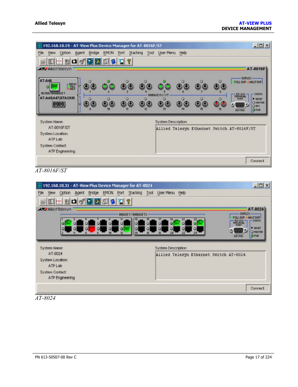Click the red crosshair grid icon in AT-8024 toolbar
298x387 pixels.
pyautogui.click(x=59, y=201)
